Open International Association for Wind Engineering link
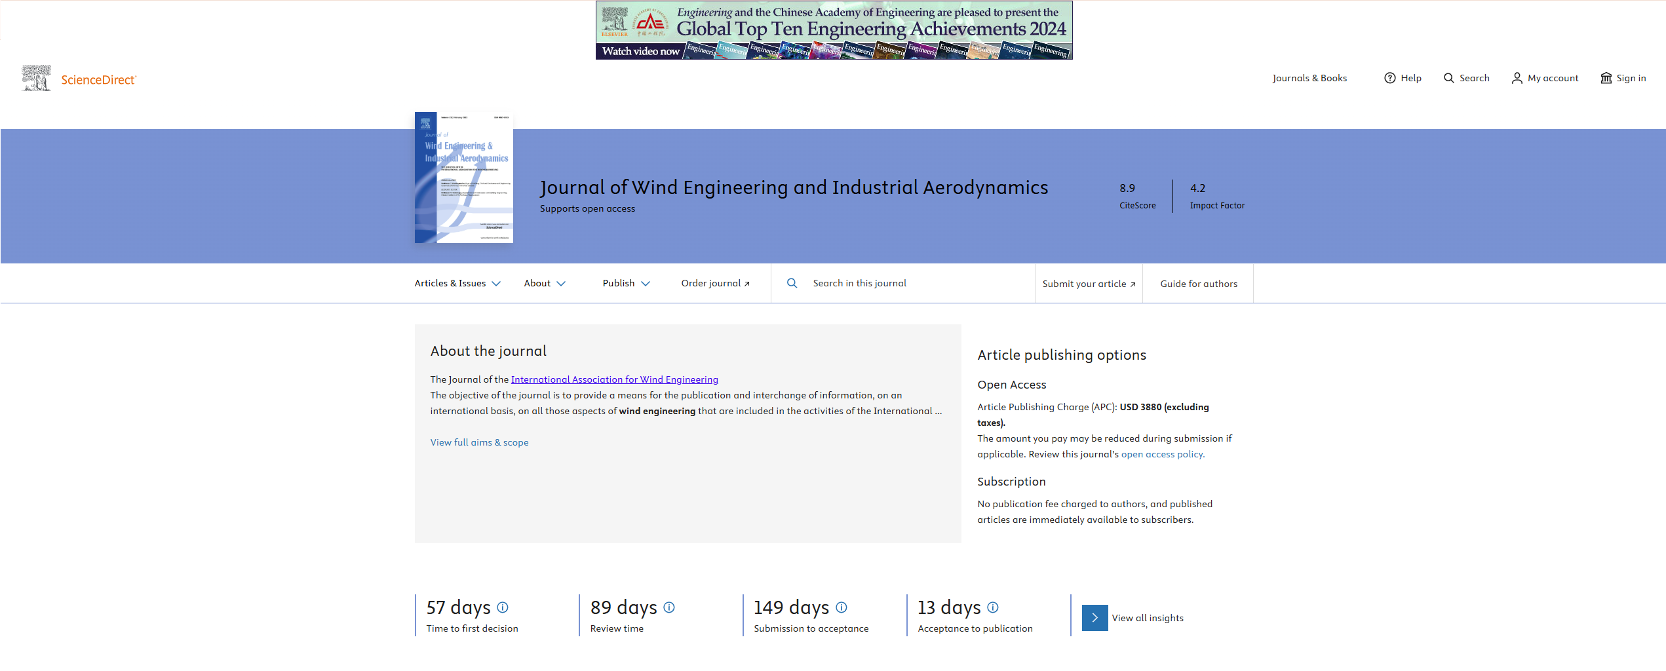 (614, 379)
